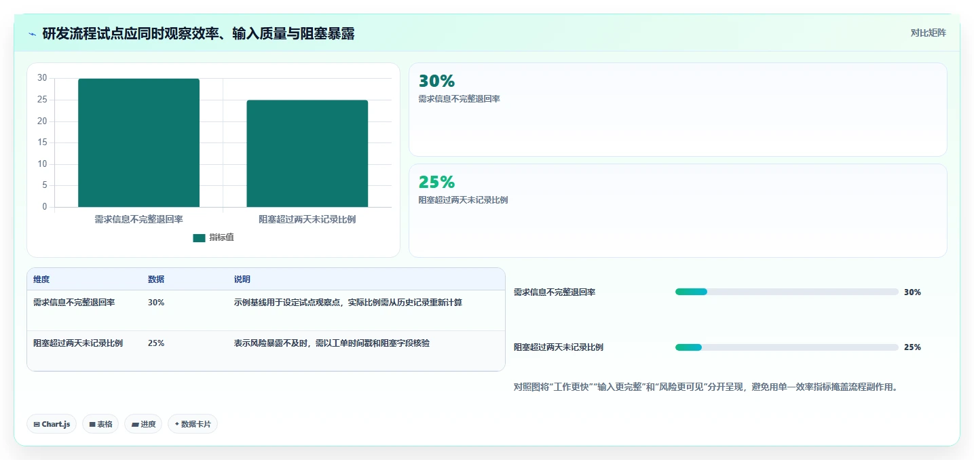Click x-axis label 阻塞超过两天未记录比例 in chart
Screen dimensions: 974x460
[307, 219]
